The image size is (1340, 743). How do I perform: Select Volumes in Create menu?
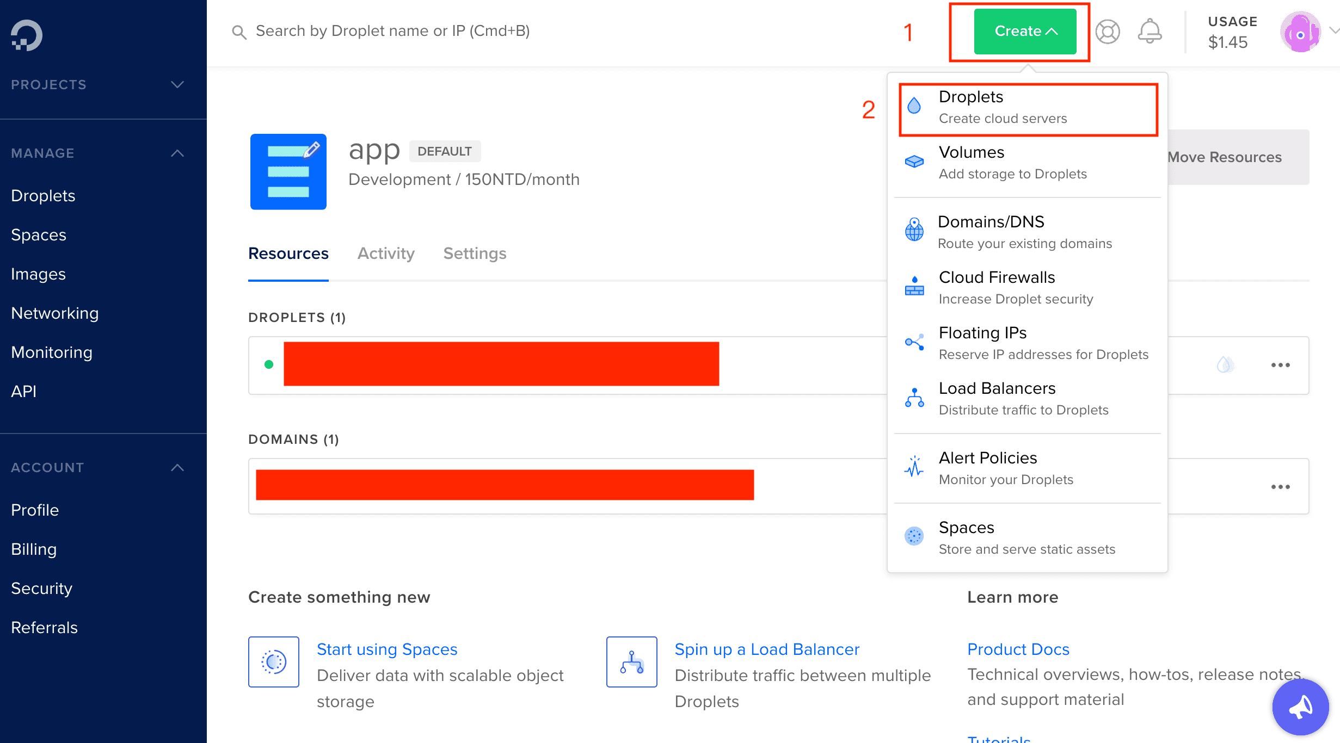tap(1028, 163)
